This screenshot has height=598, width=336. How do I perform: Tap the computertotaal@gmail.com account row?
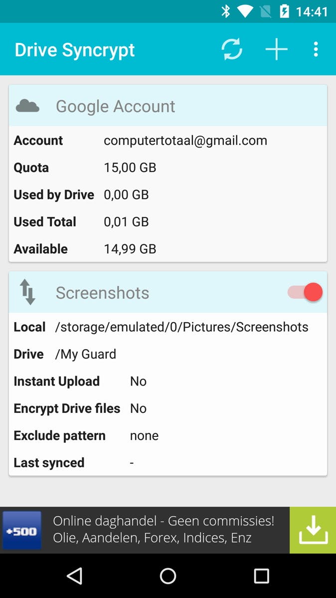168,141
